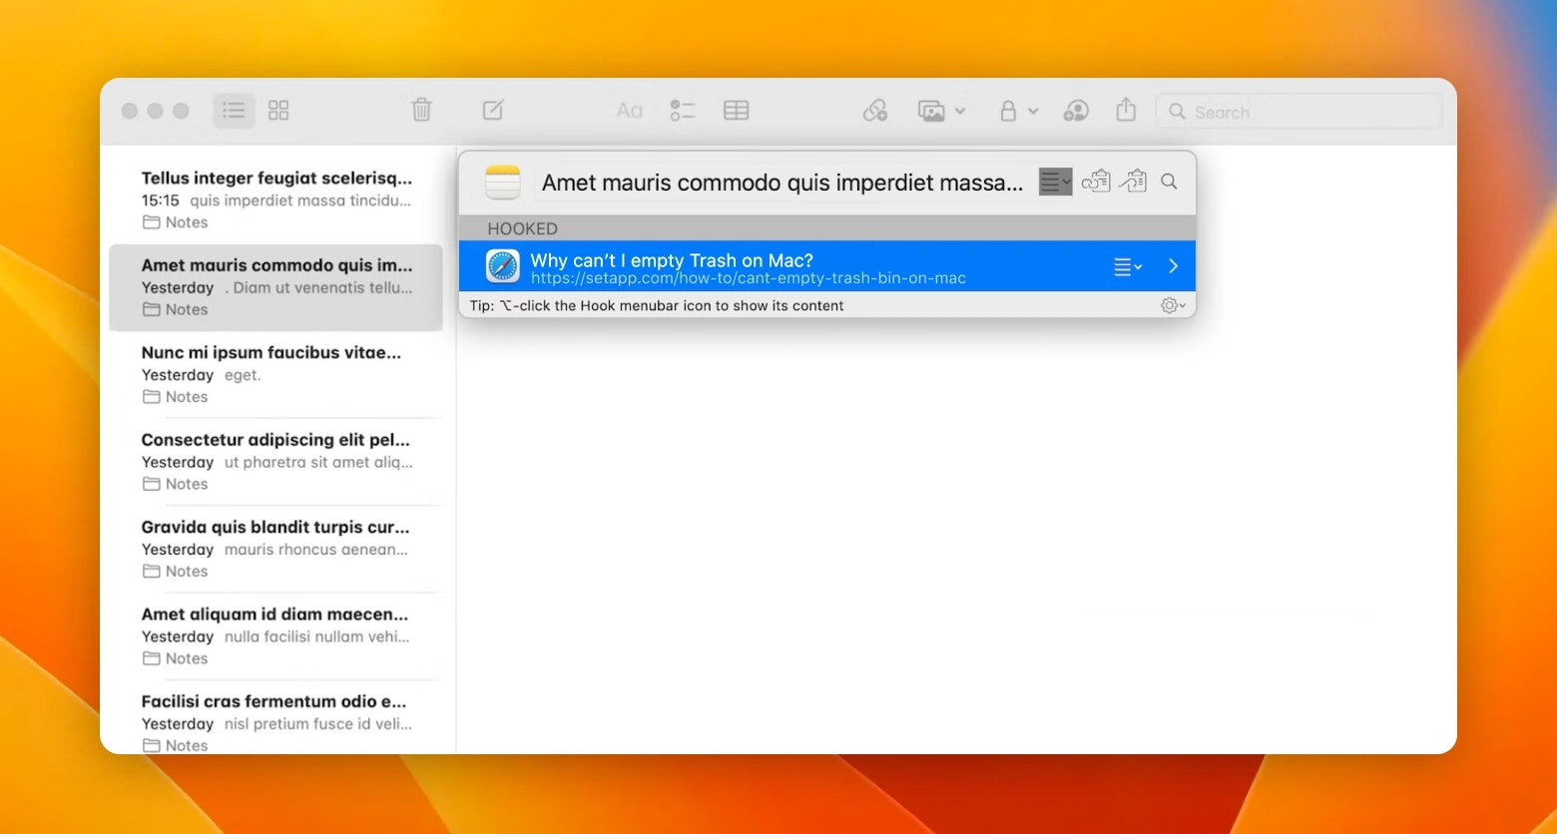Insert a table using toolbar icon
The height and width of the screenshot is (834, 1557).
(737, 111)
